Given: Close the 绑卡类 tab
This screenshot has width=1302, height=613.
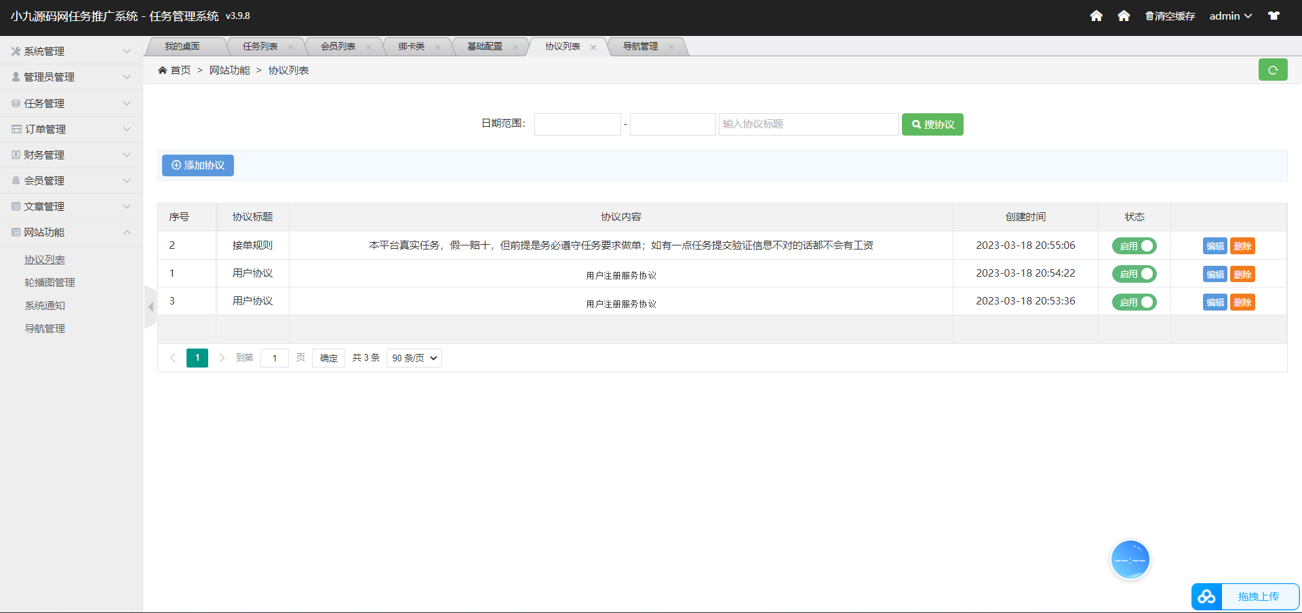Looking at the screenshot, I should click(437, 47).
